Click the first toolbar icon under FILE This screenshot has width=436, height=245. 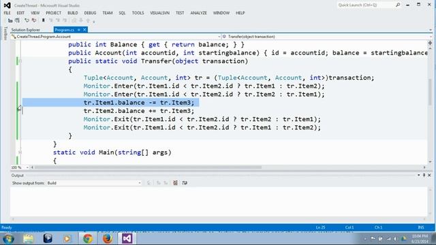[10, 20]
